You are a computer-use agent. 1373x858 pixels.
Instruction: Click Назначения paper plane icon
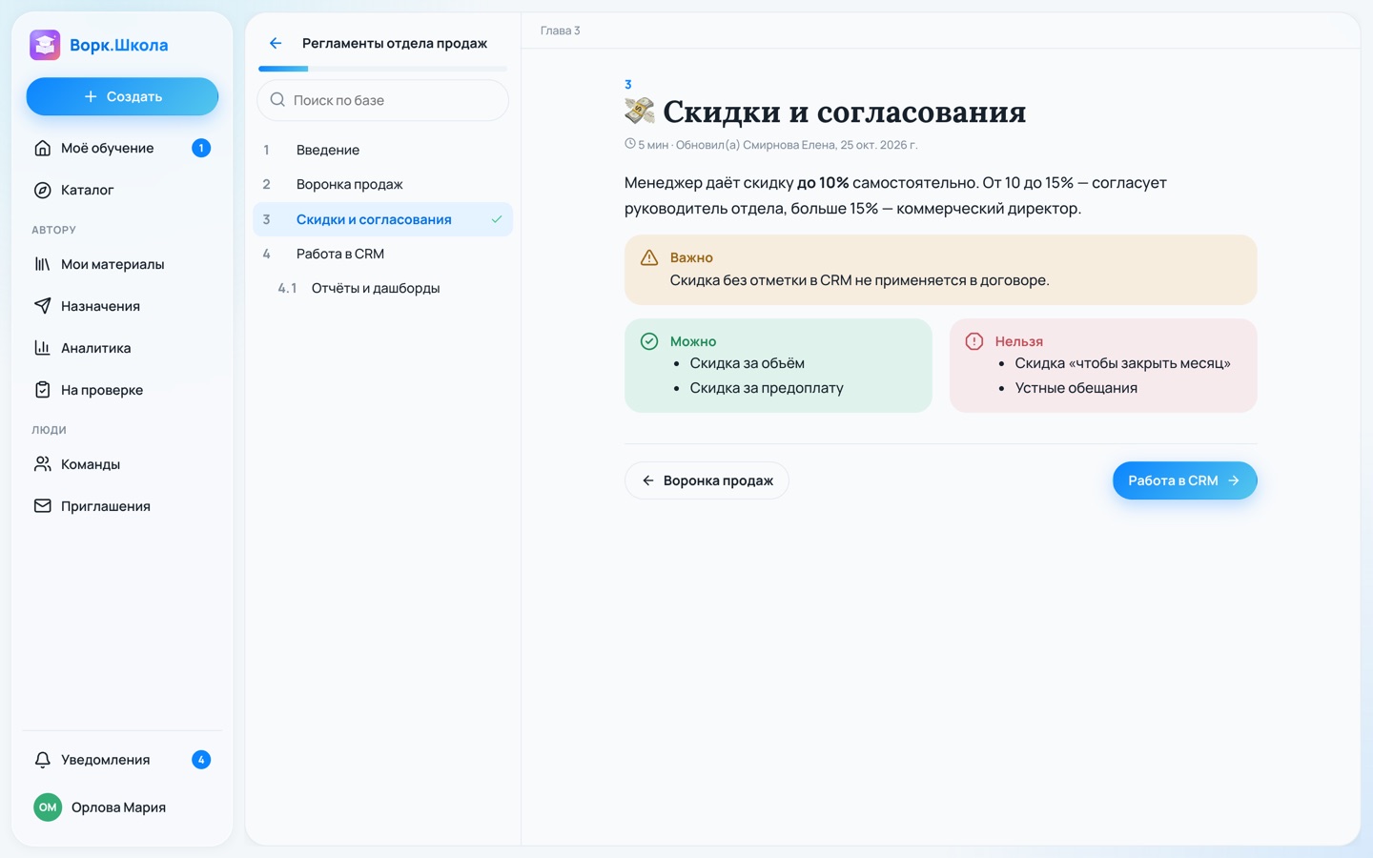pyautogui.click(x=42, y=306)
